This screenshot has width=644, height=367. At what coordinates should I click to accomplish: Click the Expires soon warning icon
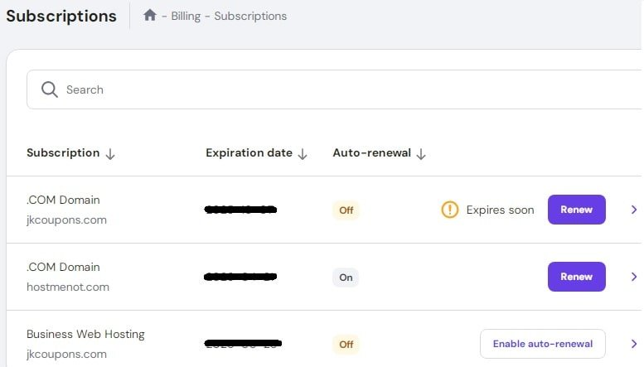click(x=449, y=210)
